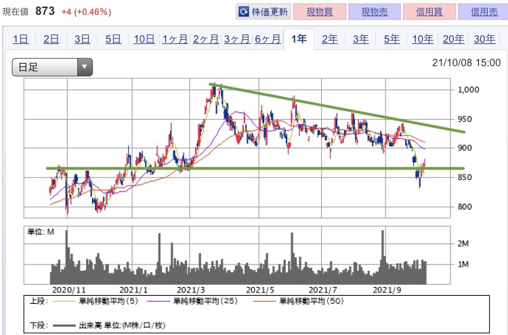Image resolution: width=508 pixels, height=335 pixels.
Task: Switch chart range to 20年
Action: 454,39
